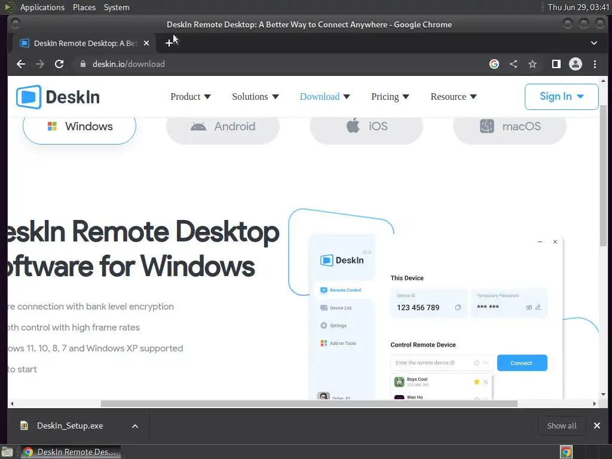Open the tab search chevron
Screen dimensions: 612x459
(x=594, y=43)
